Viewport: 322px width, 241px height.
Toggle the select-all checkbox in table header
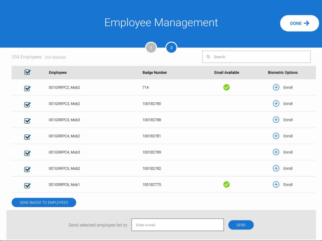pos(27,72)
